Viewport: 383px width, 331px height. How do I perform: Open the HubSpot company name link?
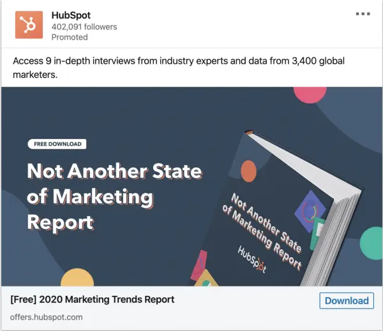[71, 15]
